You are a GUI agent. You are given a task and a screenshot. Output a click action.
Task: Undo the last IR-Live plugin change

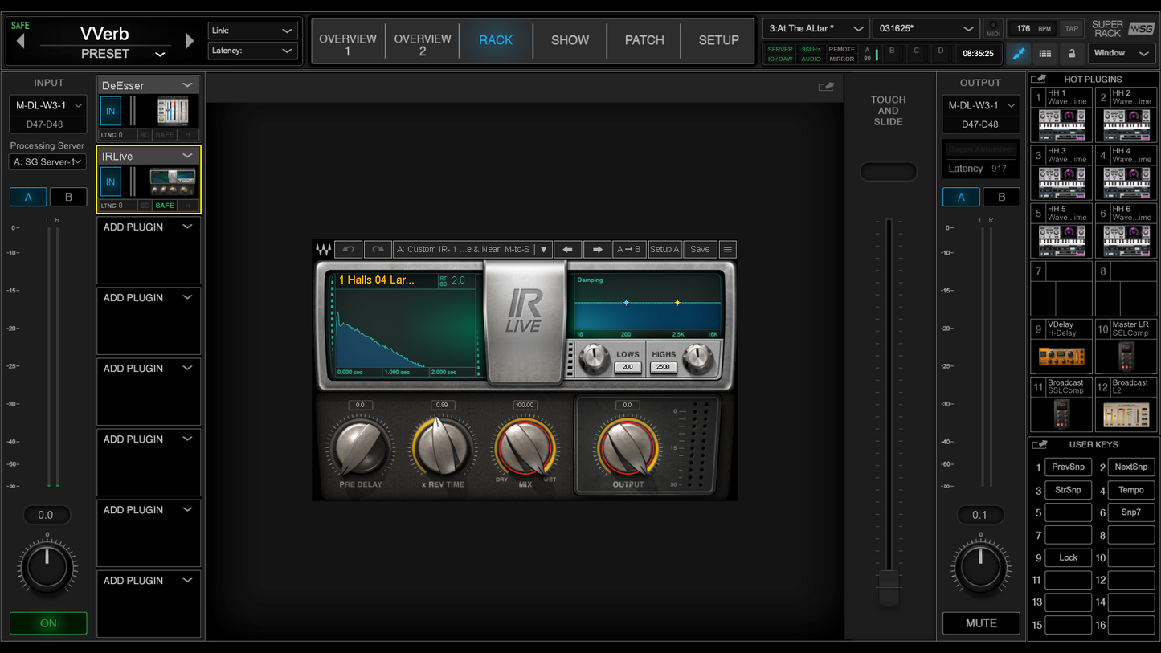click(348, 250)
